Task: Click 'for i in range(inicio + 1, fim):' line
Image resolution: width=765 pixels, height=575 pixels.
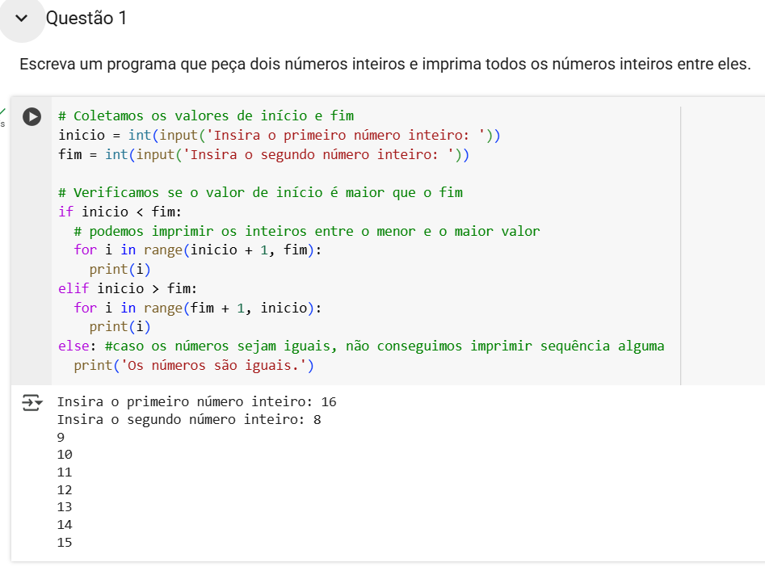Action: point(198,250)
